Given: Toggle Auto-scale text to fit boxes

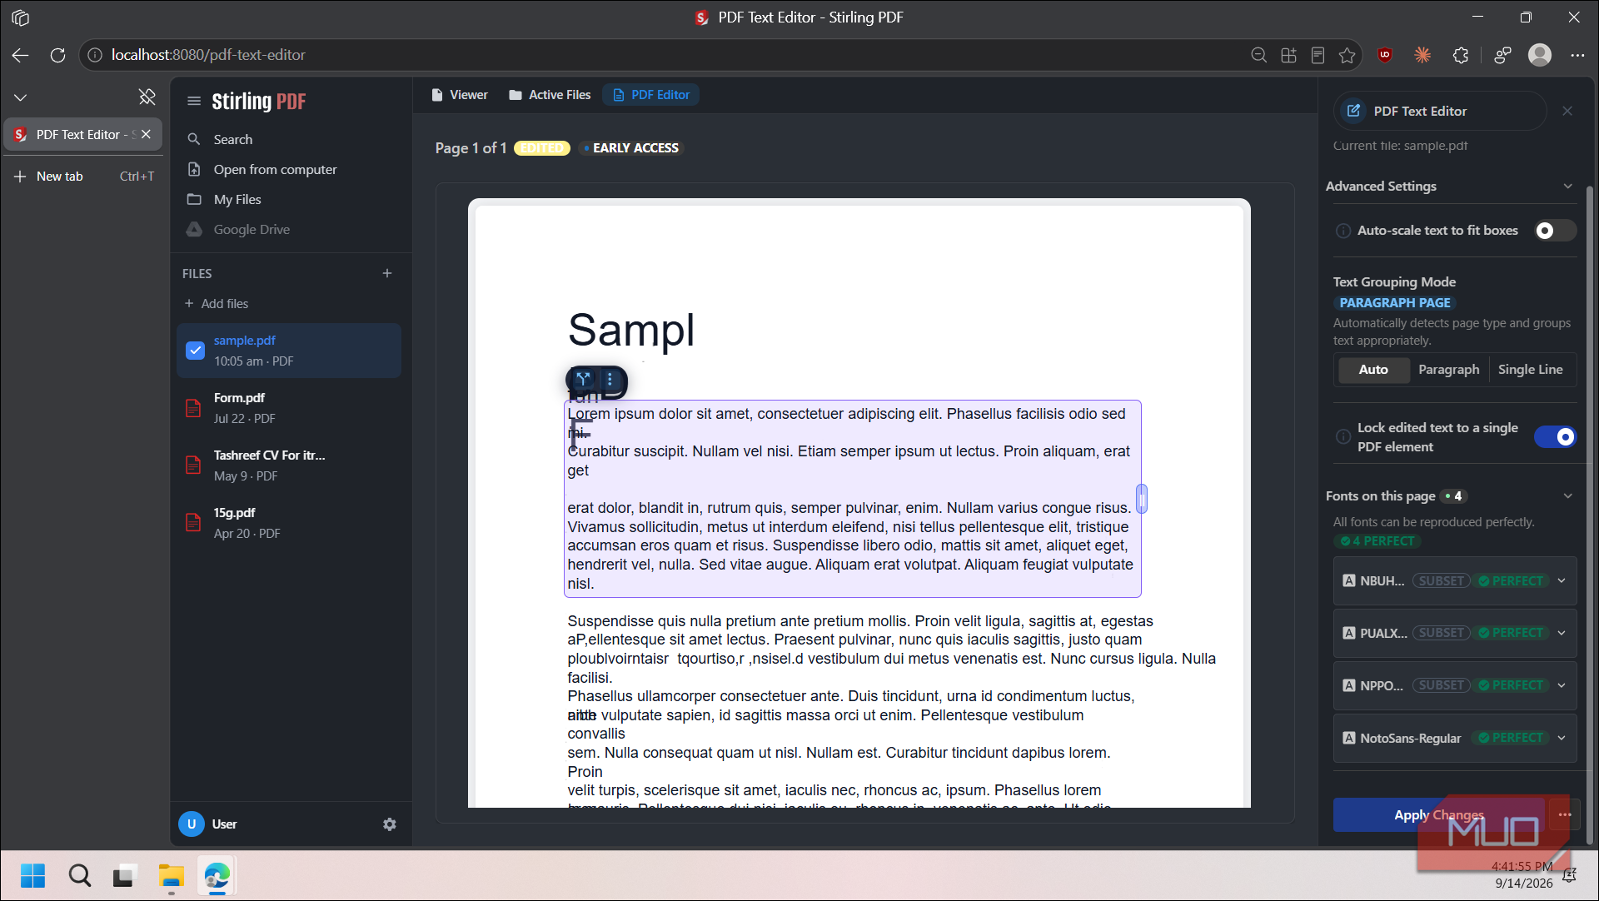Looking at the screenshot, I should pyautogui.click(x=1555, y=231).
